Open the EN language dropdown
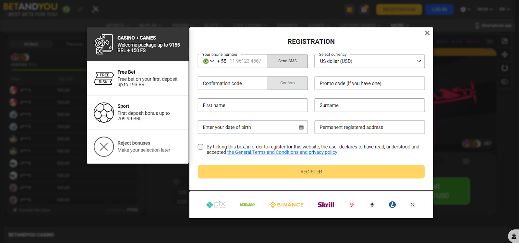This screenshot has width=519, height=243. (504, 9)
